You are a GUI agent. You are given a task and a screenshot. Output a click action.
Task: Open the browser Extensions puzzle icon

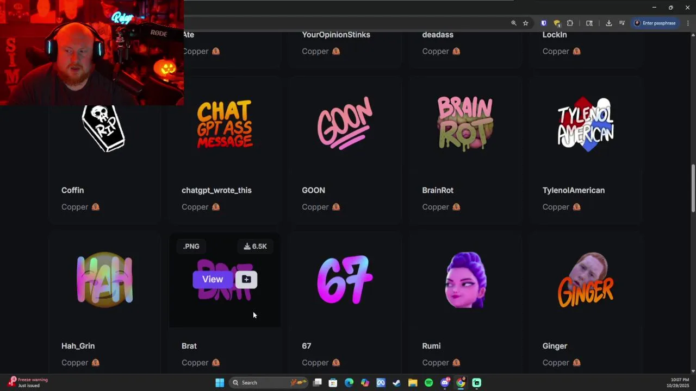click(570, 23)
